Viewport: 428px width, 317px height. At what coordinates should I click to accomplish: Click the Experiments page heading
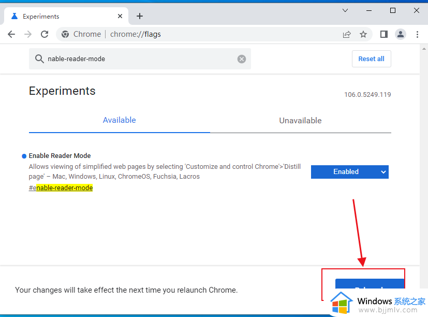62,91
